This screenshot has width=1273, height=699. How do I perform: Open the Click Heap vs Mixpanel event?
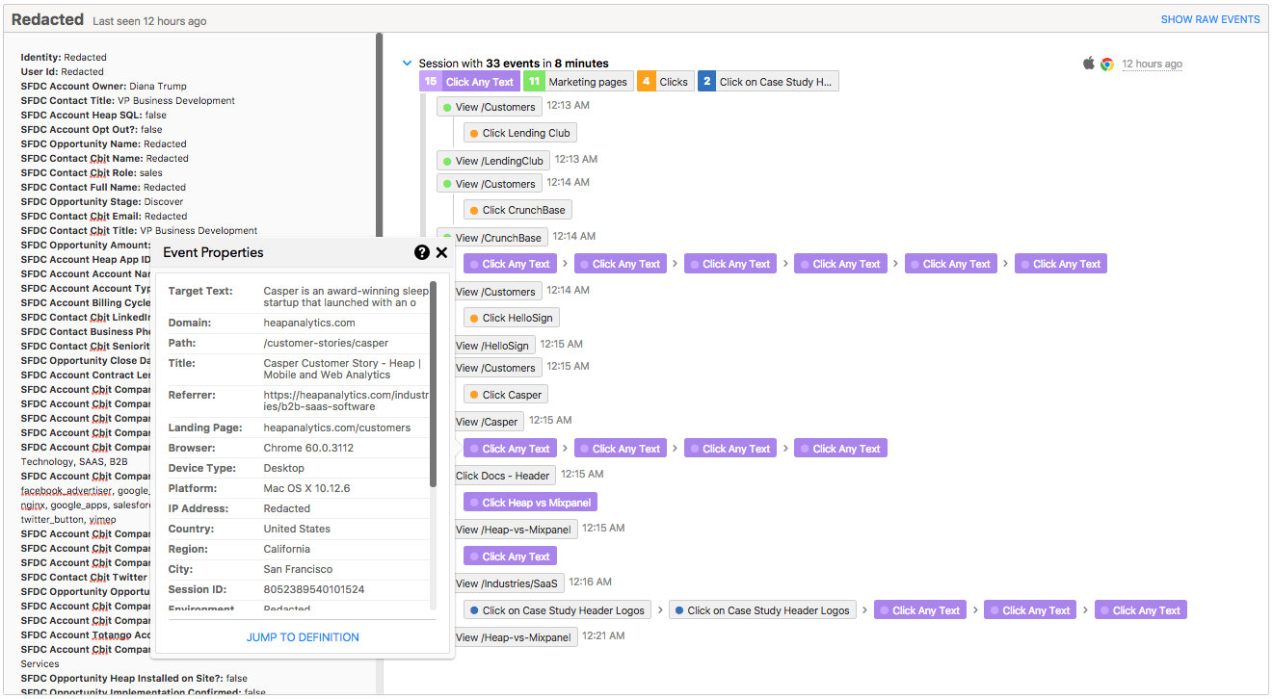point(530,503)
